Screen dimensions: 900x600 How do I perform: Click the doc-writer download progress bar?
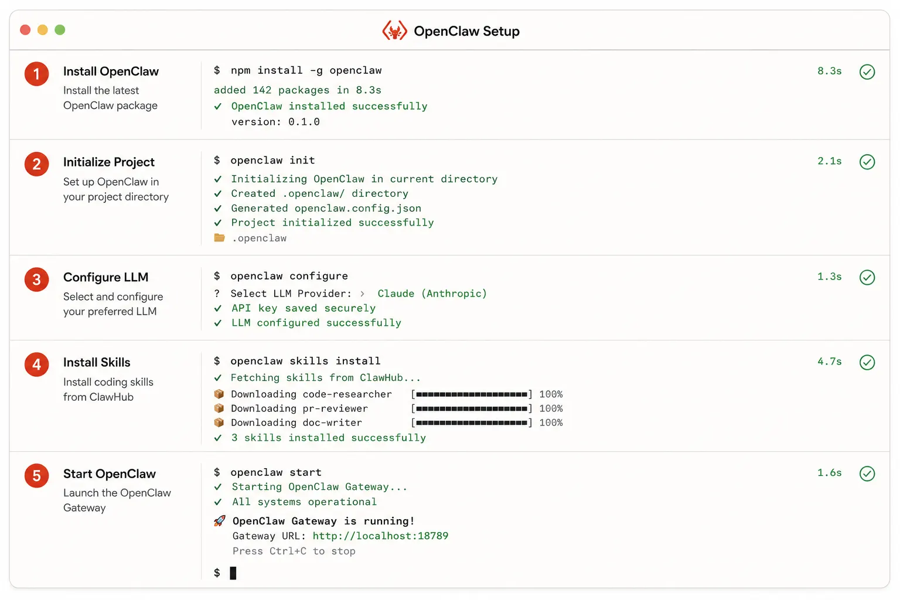pyautogui.click(x=472, y=422)
